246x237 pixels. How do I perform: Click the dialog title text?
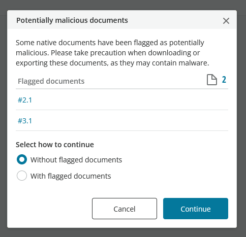72,20
